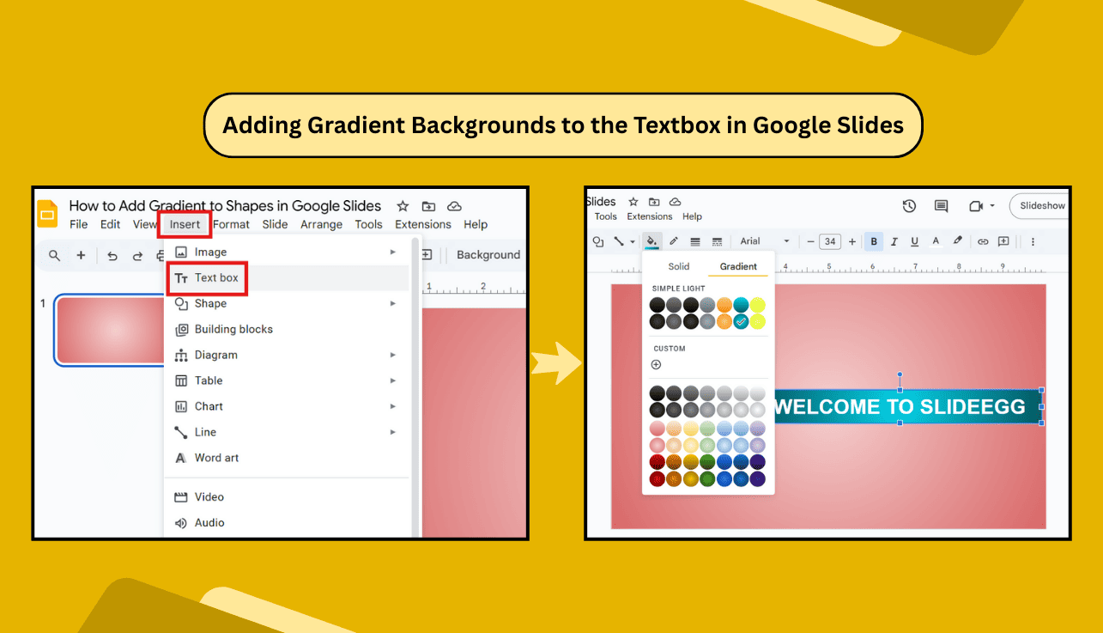Click the border weight icon
The image size is (1103, 633).
click(694, 241)
